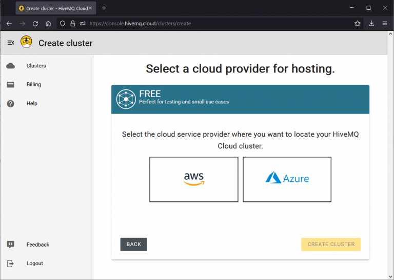394x280 pixels.
Task: Open Clusters from the sidebar
Action: [36, 66]
